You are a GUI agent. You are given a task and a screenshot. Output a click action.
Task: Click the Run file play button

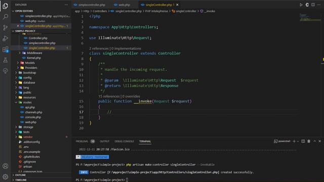point(301,5)
